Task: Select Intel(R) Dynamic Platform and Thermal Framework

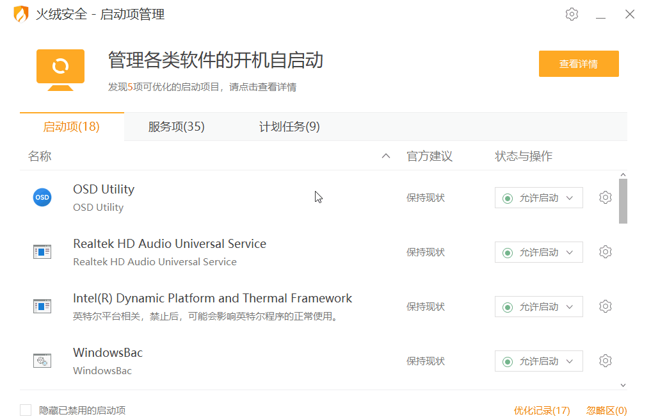Action: pyautogui.click(x=213, y=298)
